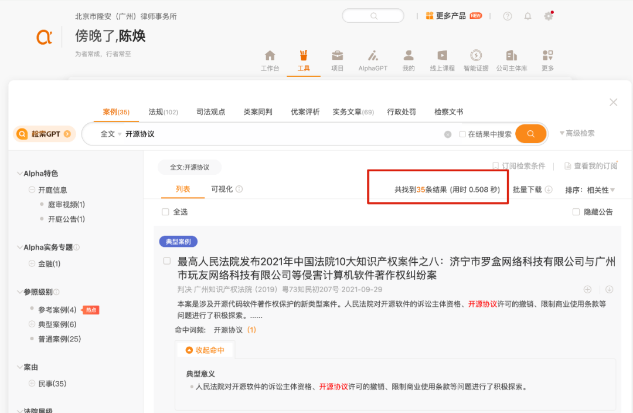Expand the 典型案例(6) node

tap(32, 324)
